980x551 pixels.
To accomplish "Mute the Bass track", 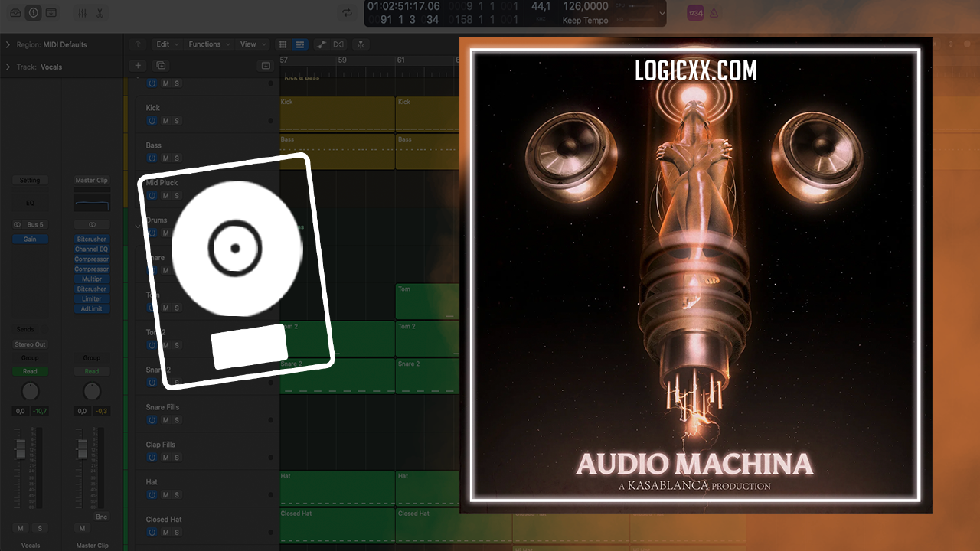I will tap(165, 158).
